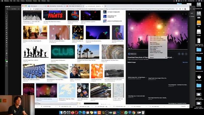The width and height of the screenshot is (204, 115).
Task: Open the source site chip below preview image
Action: [x=132, y=54]
